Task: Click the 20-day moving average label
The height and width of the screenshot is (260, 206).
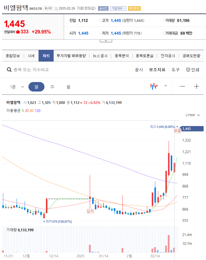Action: tap(27, 110)
